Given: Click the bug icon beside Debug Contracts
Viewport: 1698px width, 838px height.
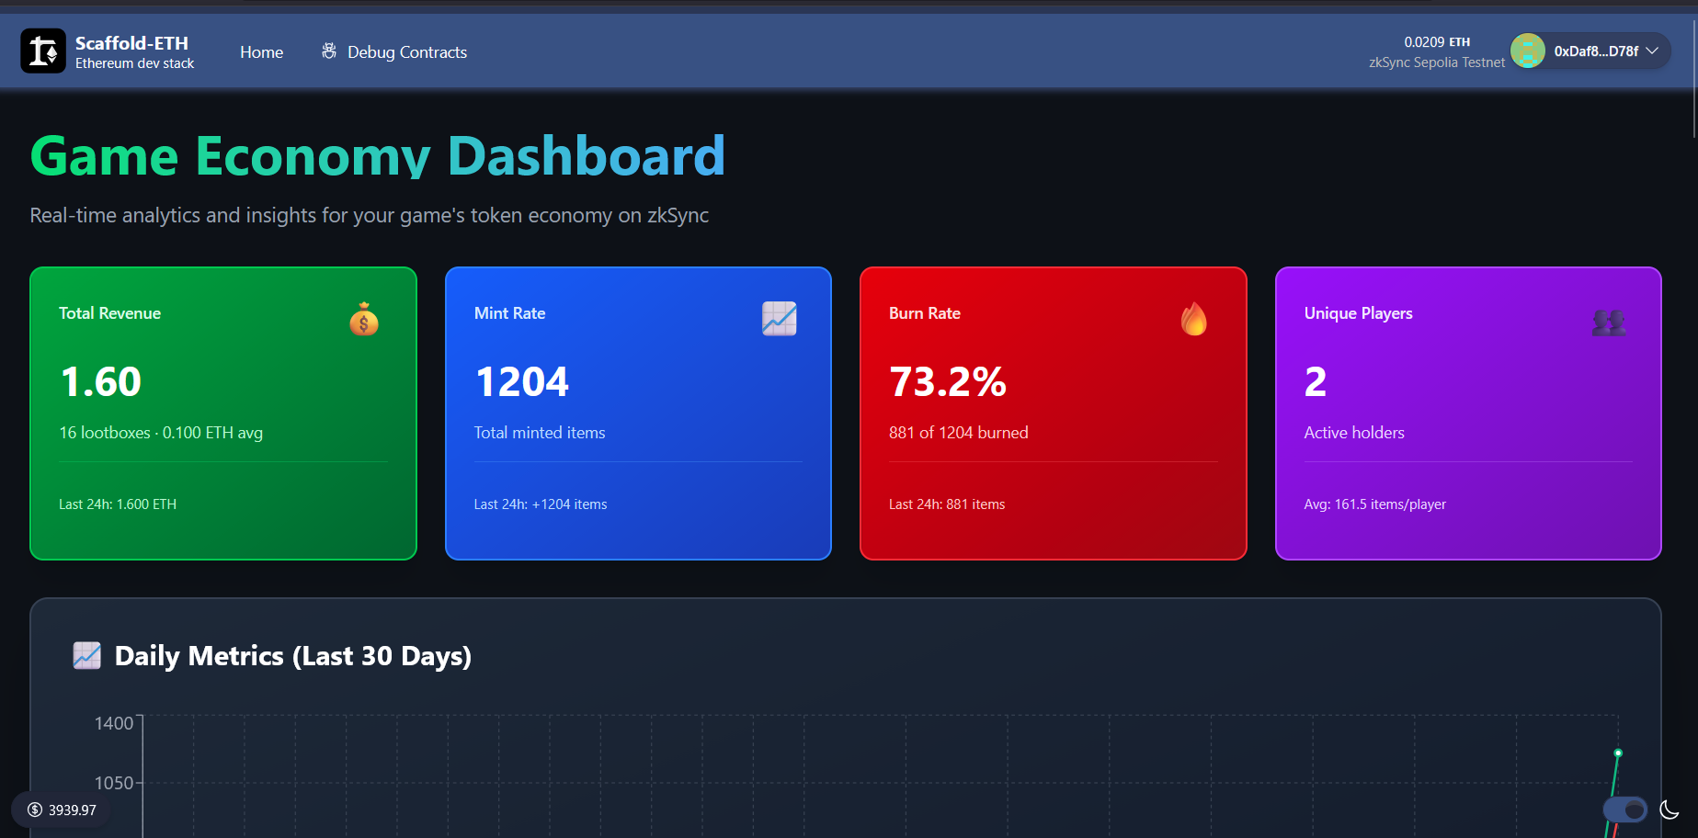Looking at the screenshot, I should pyautogui.click(x=328, y=51).
